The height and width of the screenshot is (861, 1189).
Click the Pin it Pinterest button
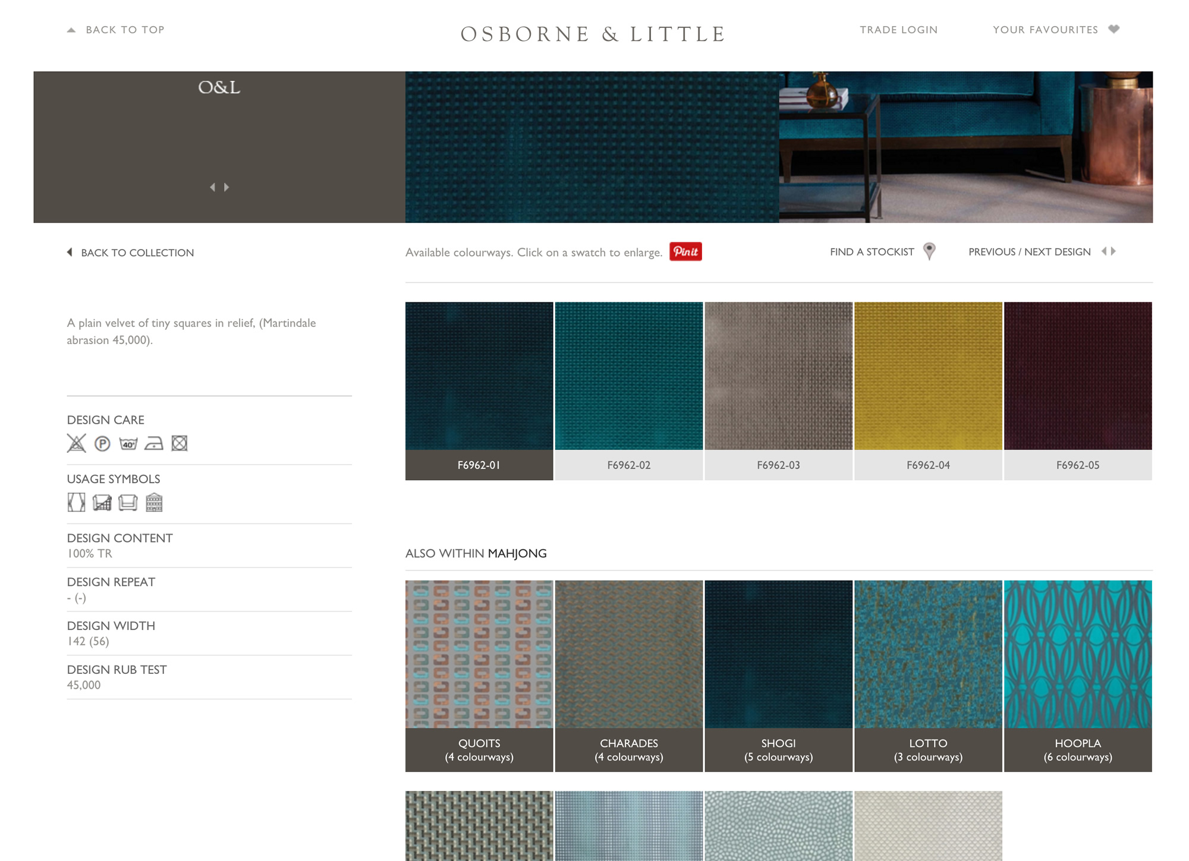[685, 251]
